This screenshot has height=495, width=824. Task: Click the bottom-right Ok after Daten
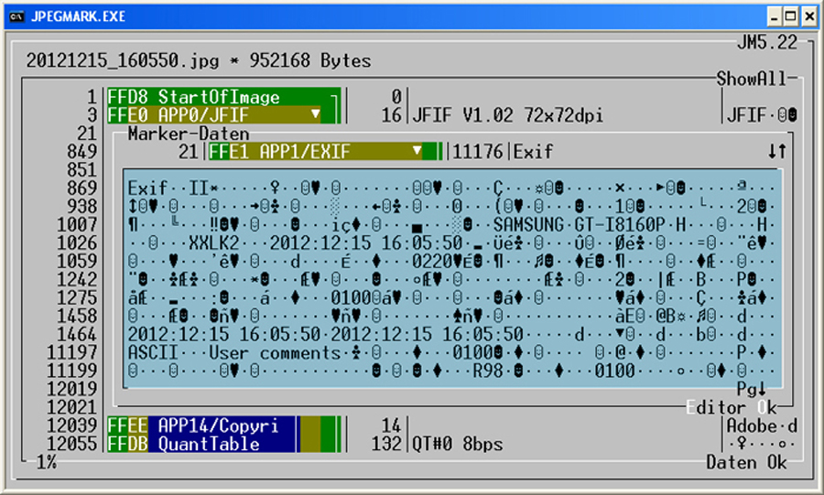click(777, 462)
